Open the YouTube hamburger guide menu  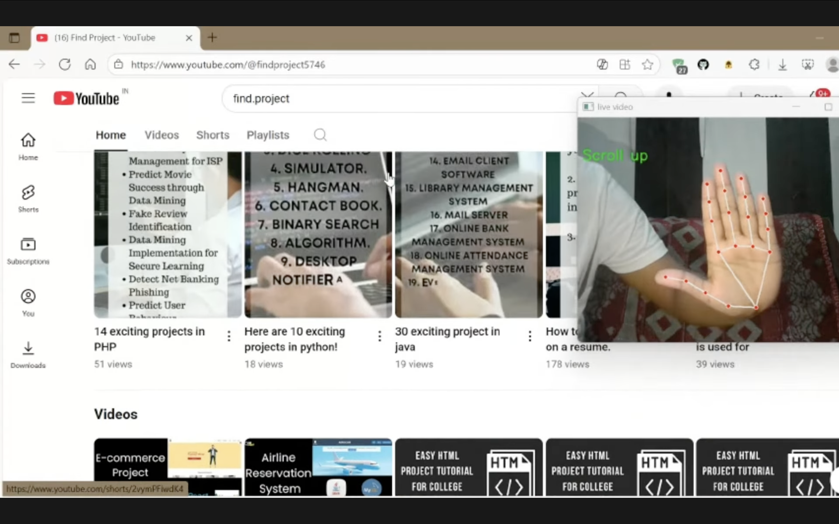[x=28, y=98]
